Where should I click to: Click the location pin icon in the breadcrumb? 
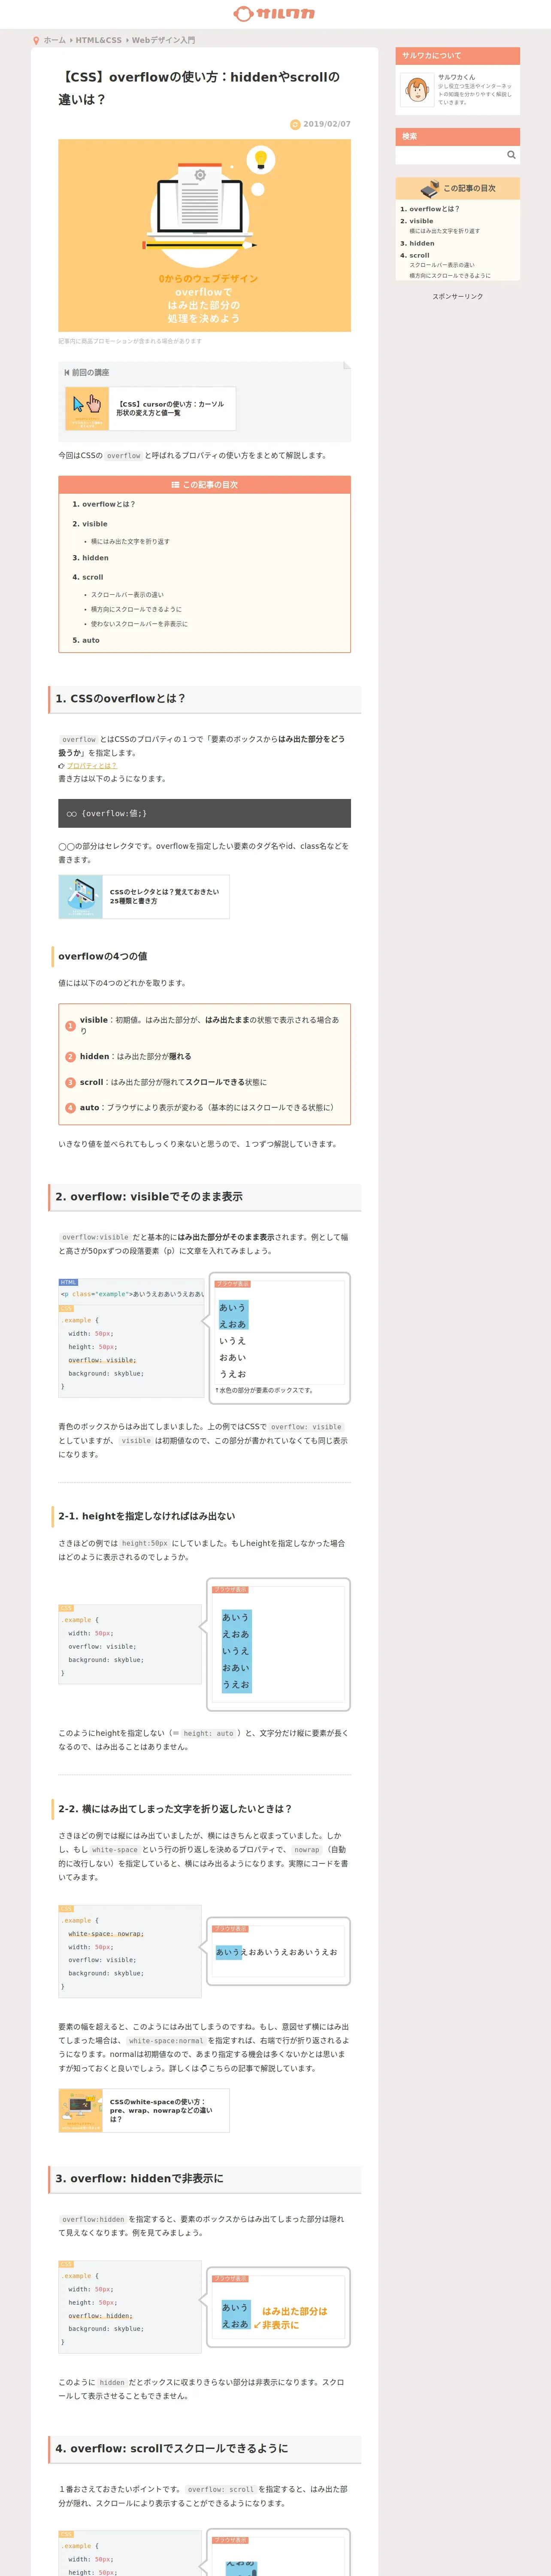tap(36, 41)
